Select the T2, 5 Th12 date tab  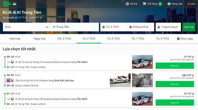tap(89, 39)
